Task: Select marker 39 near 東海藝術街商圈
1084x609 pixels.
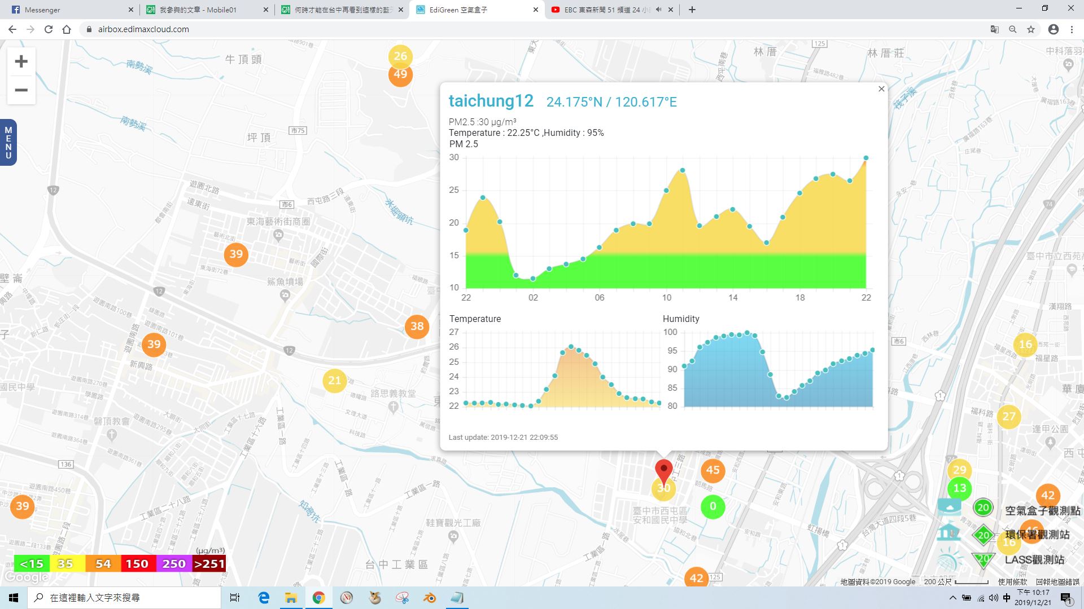Action: pos(236,254)
